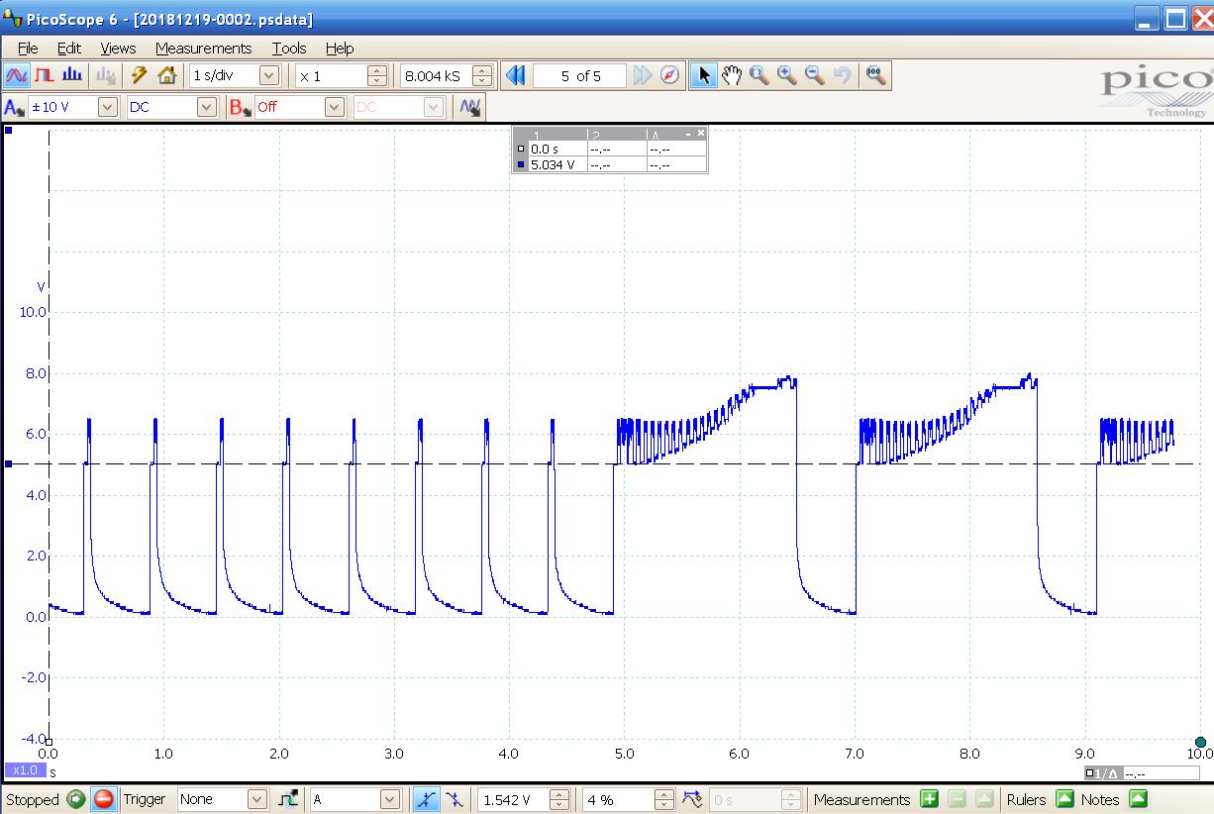The image size is (1214, 814).
Task: Select the zoom-out magnifier tool
Action: [x=815, y=75]
